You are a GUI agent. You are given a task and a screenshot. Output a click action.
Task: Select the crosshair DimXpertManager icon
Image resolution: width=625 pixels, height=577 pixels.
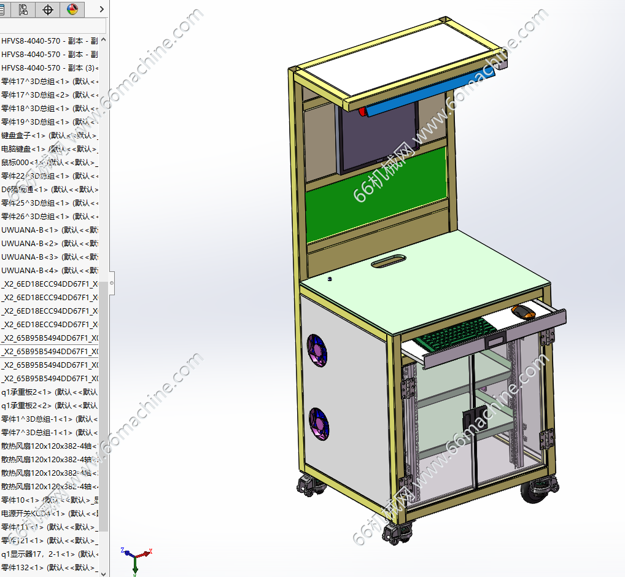47,10
